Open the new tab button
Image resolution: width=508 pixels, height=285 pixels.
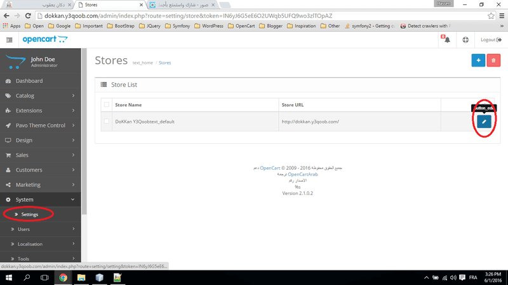225,5
